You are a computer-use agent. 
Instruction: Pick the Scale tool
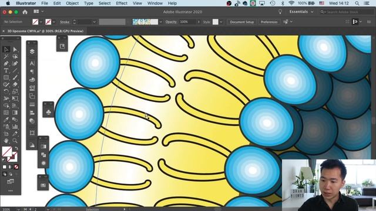(x=15, y=91)
